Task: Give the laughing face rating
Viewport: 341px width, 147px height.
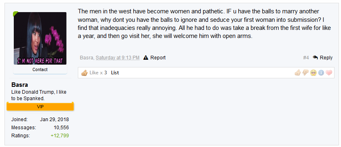Action: pyautogui.click(x=313, y=73)
